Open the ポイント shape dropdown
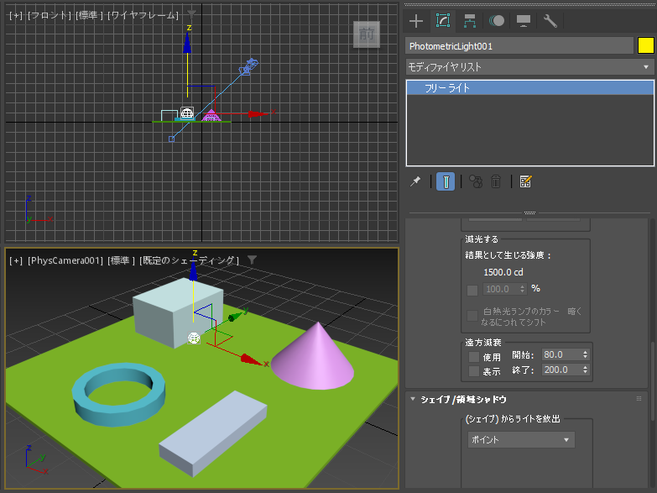 521,440
